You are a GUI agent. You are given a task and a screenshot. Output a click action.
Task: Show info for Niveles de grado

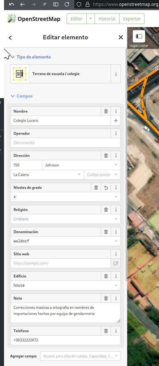(116, 187)
